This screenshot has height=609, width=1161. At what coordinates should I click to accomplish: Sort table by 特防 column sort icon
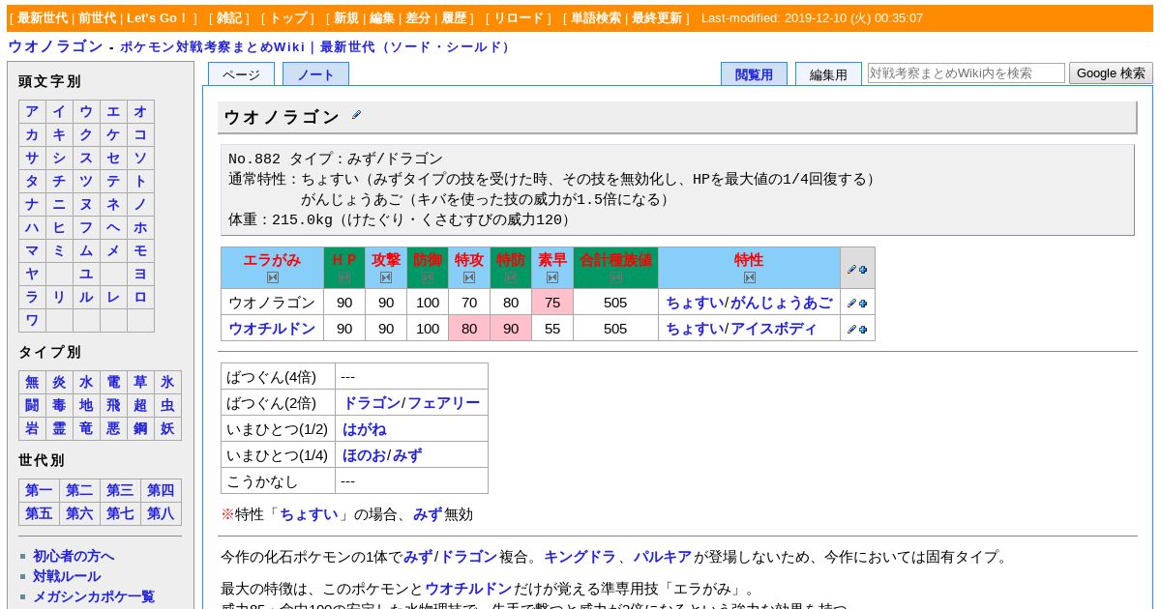coord(511,277)
